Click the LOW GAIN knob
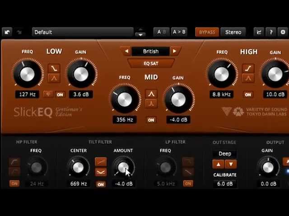Screen dimensions: 289x216 81,74
